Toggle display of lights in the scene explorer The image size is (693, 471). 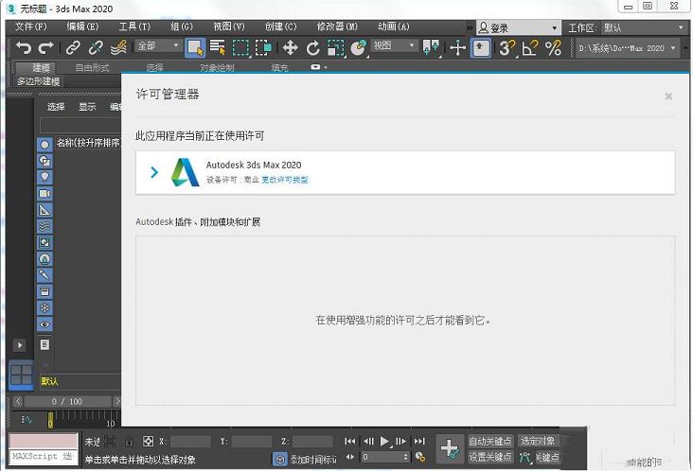point(44,177)
